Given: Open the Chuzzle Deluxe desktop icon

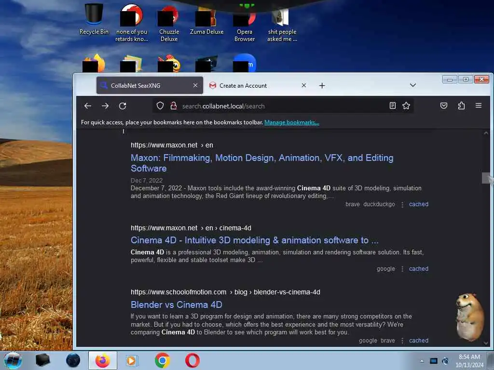Looking at the screenshot, I should coord(169,23).
